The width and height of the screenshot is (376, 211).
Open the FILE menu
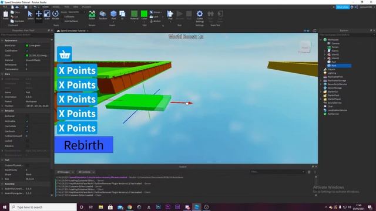pyautogui.click(x=5, y=7)
